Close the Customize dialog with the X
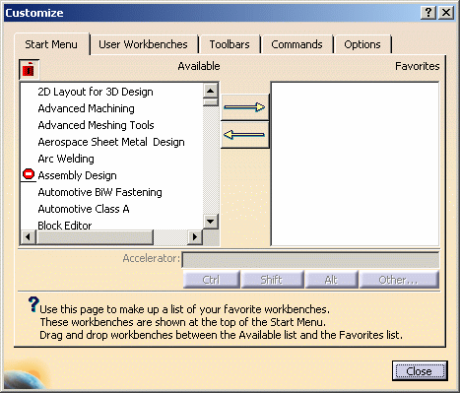The image size is (460, 393). (x=446, y=13)
